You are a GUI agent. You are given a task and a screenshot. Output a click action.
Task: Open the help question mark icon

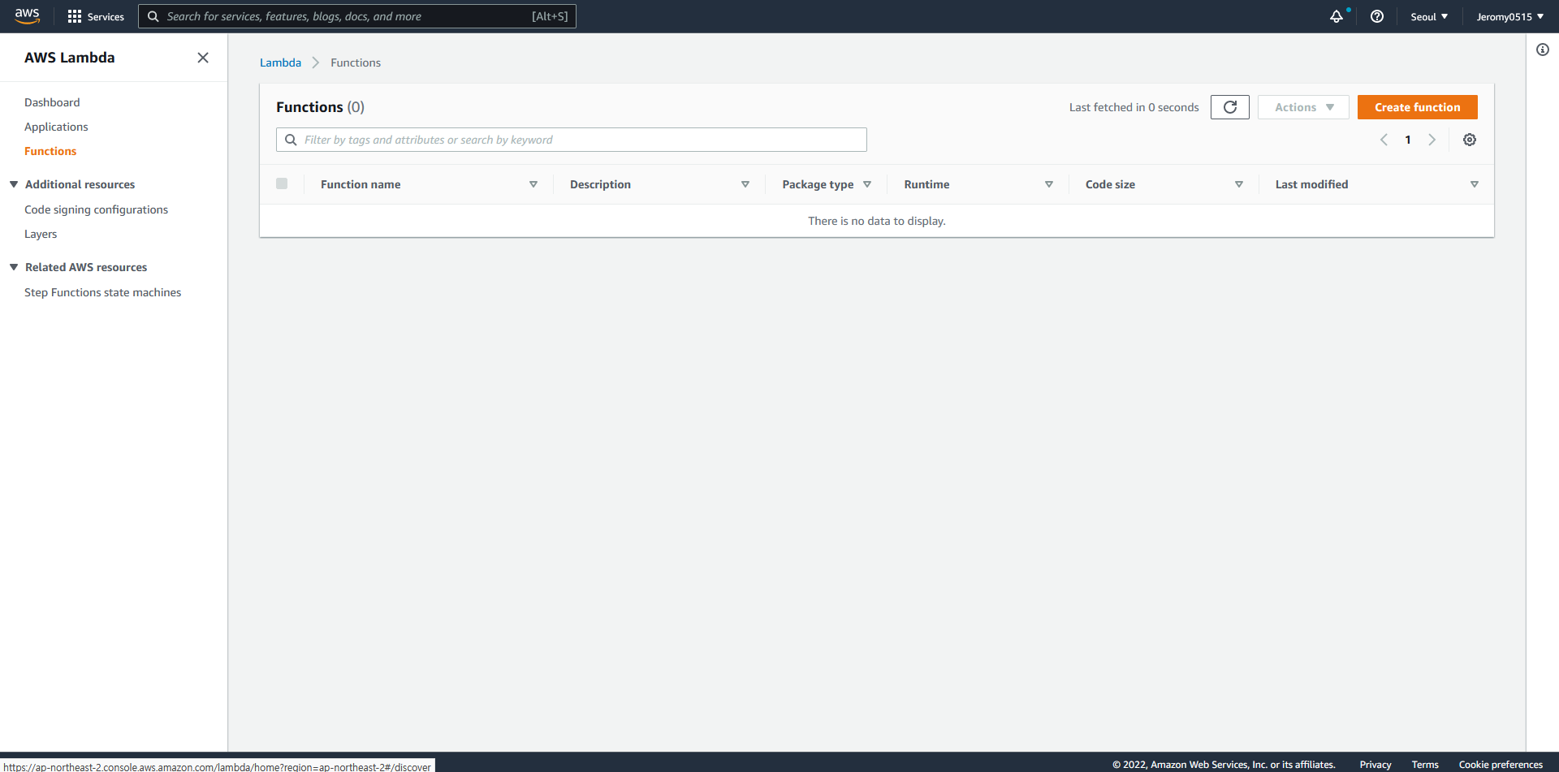coord(1377,16)
